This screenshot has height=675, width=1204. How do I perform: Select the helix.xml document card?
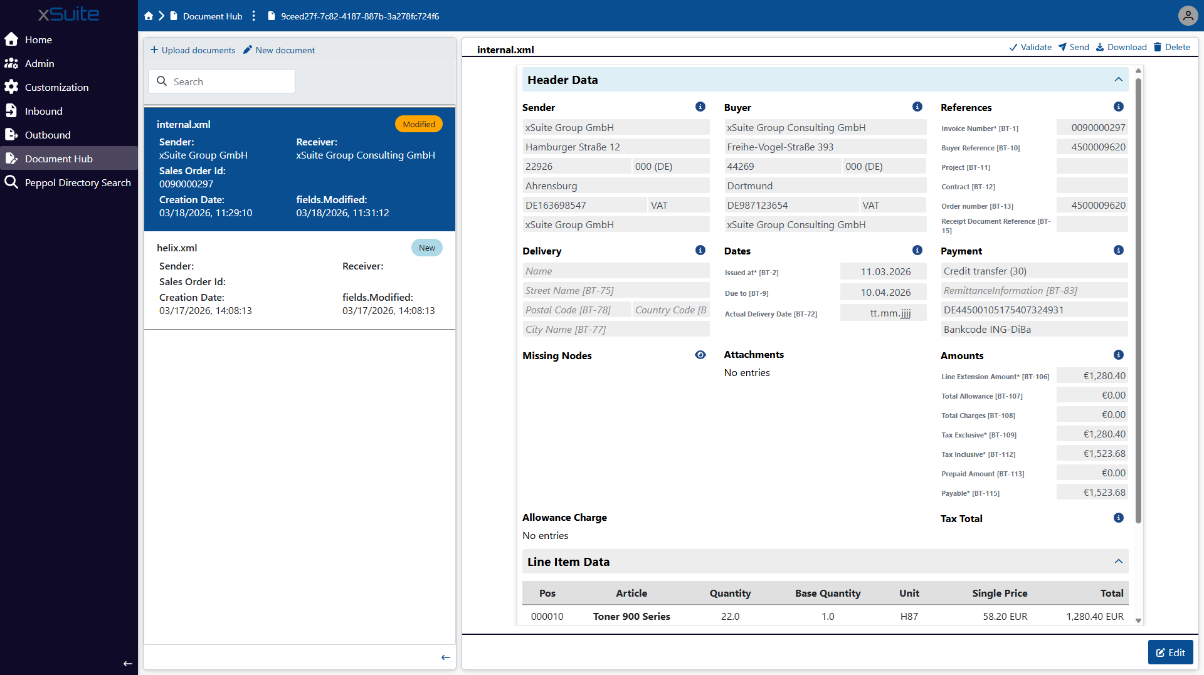click(x=300, y=280)
